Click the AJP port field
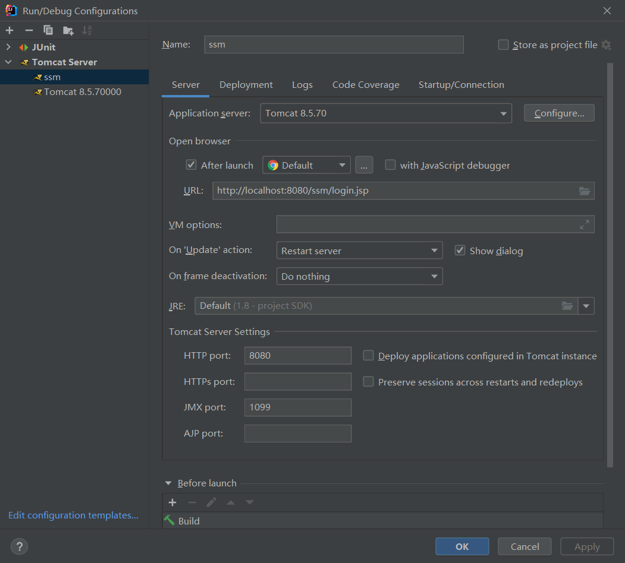Image resolution: width=625 pixels, height=563 pixels. coord(298,434)
